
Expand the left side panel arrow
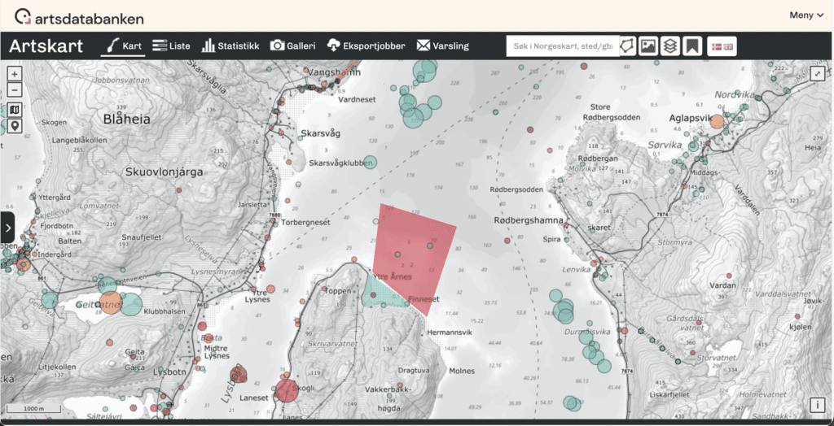tap(7, 228)
